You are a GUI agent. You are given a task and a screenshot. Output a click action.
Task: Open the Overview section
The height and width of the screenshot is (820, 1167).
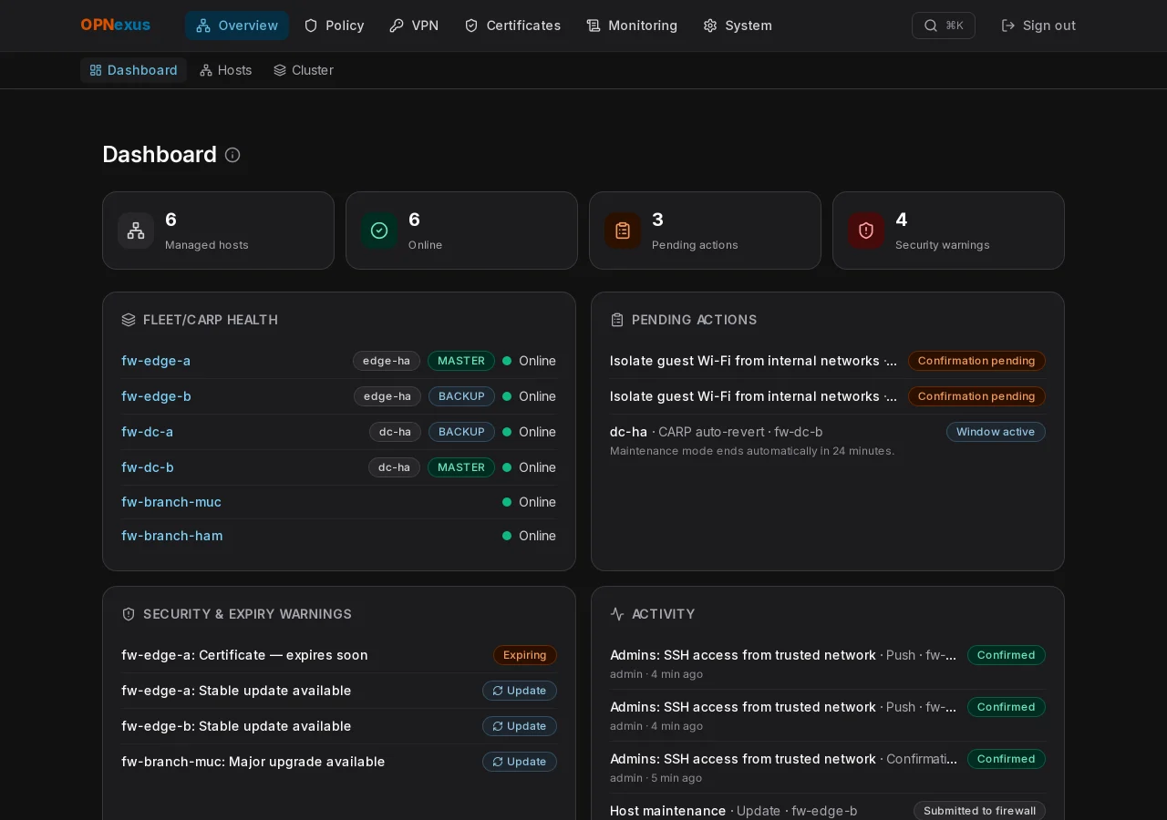[237, 26]
